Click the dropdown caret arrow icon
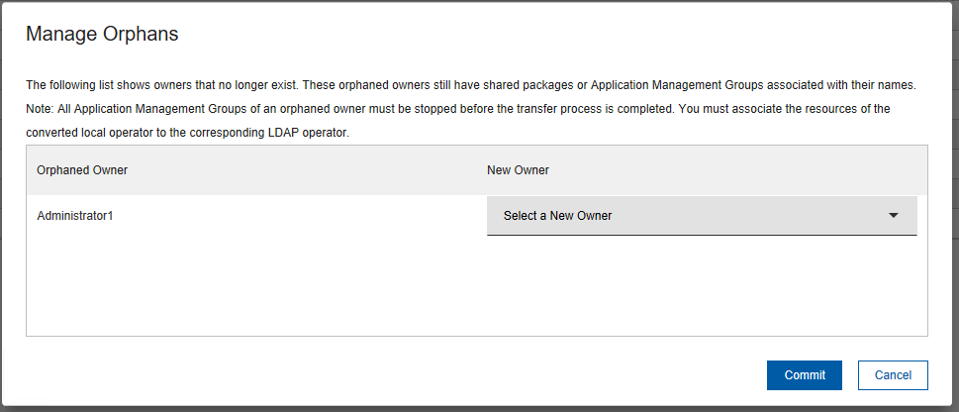This screenshot has height=412, width=959. pyautogui.click(x=893, y=216)
